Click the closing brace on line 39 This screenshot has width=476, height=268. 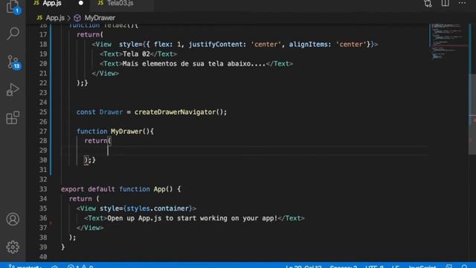pyautogui.click(x=62, y=247)
